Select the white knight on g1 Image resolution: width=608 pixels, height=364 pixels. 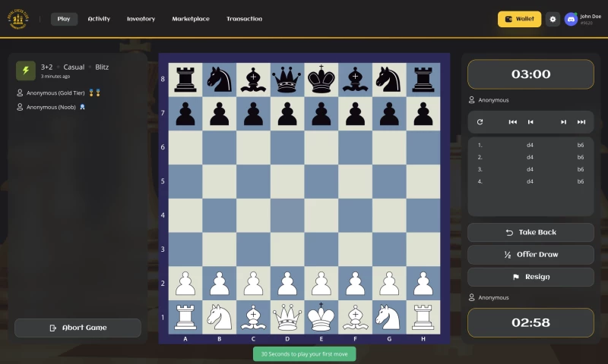point(389,317)
